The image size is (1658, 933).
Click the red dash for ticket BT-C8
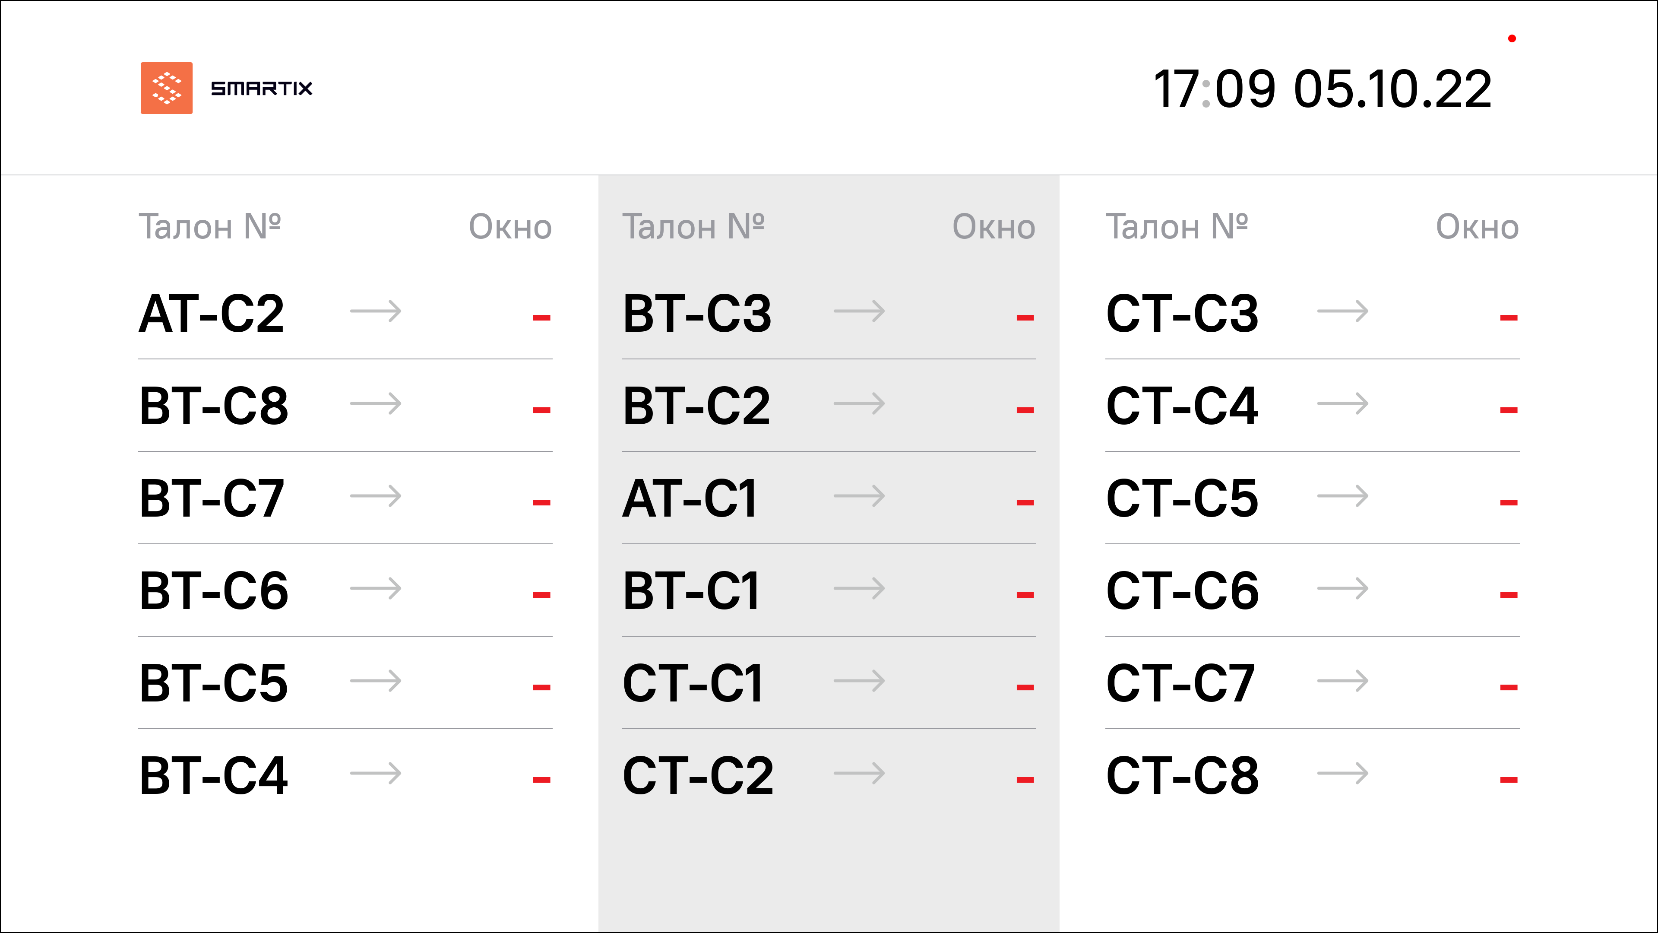(x=542, y=410)
